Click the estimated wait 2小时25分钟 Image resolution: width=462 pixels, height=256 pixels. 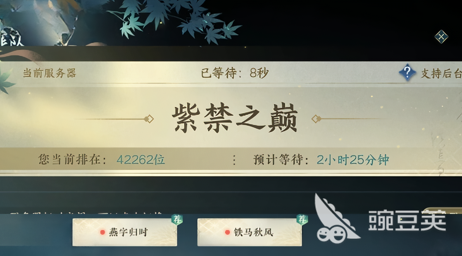point(353,160)
